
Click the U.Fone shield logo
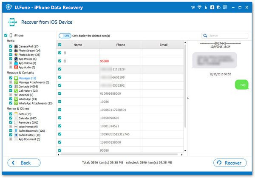(8, 7)
